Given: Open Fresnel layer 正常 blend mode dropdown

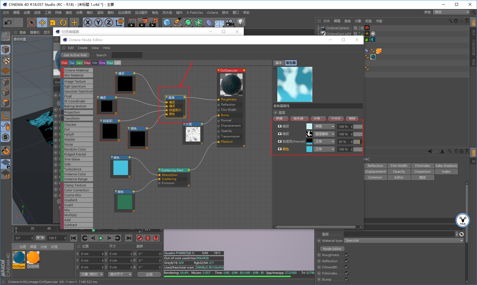Looking at the screenshot, I should [325, 141].
